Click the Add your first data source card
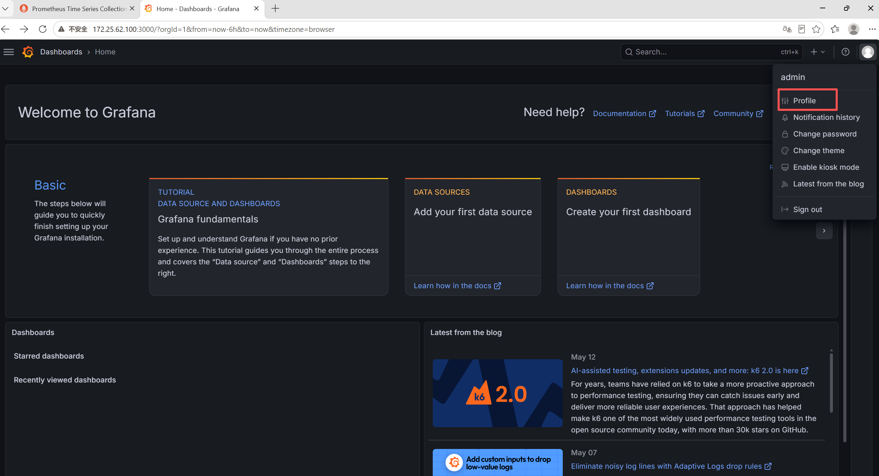879x476 pixels. [x=473, y=227]
